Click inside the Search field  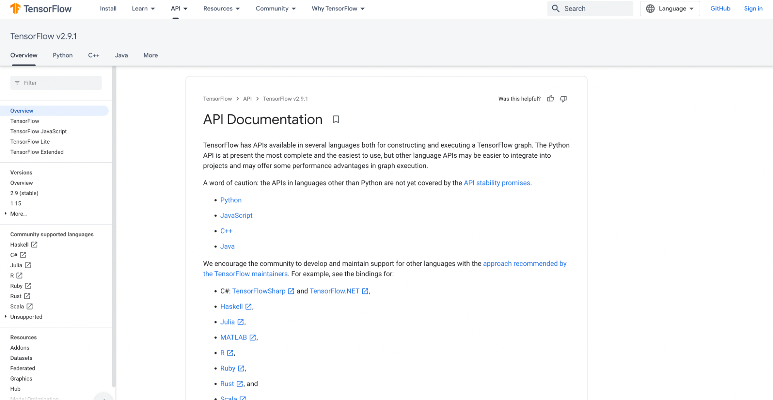point(596,8)
